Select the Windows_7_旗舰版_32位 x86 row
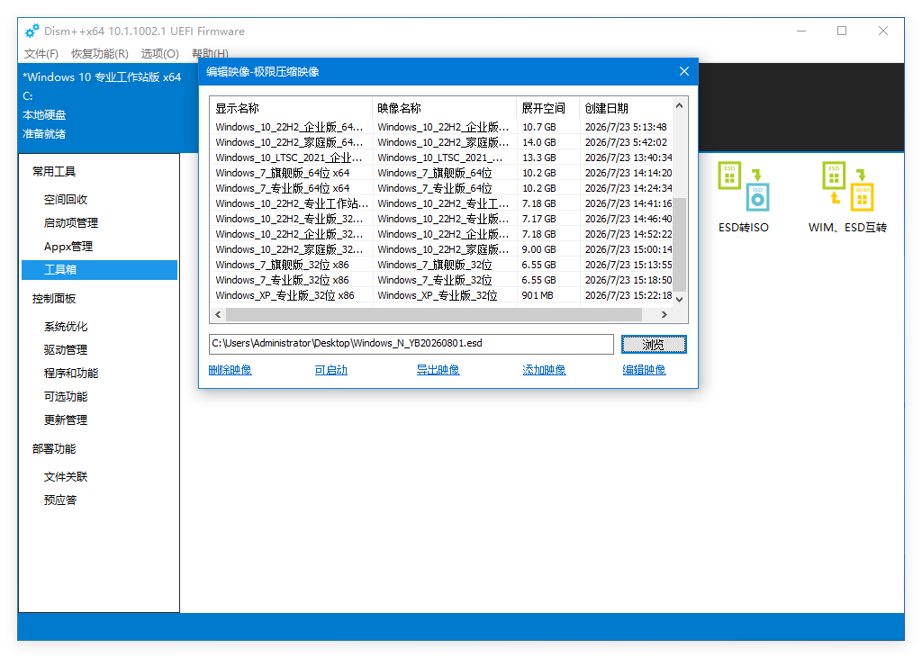The height and width of the screenshot is (658, 922). click(x=441, y=265)
